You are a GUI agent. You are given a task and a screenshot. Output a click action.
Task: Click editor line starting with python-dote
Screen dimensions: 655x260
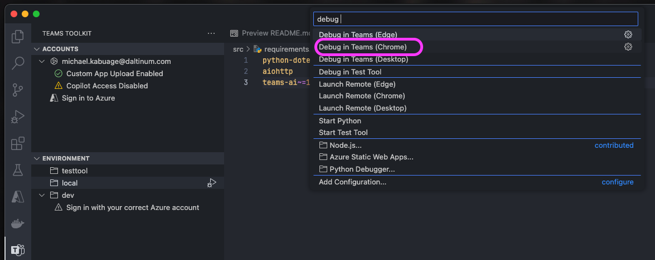287,60
